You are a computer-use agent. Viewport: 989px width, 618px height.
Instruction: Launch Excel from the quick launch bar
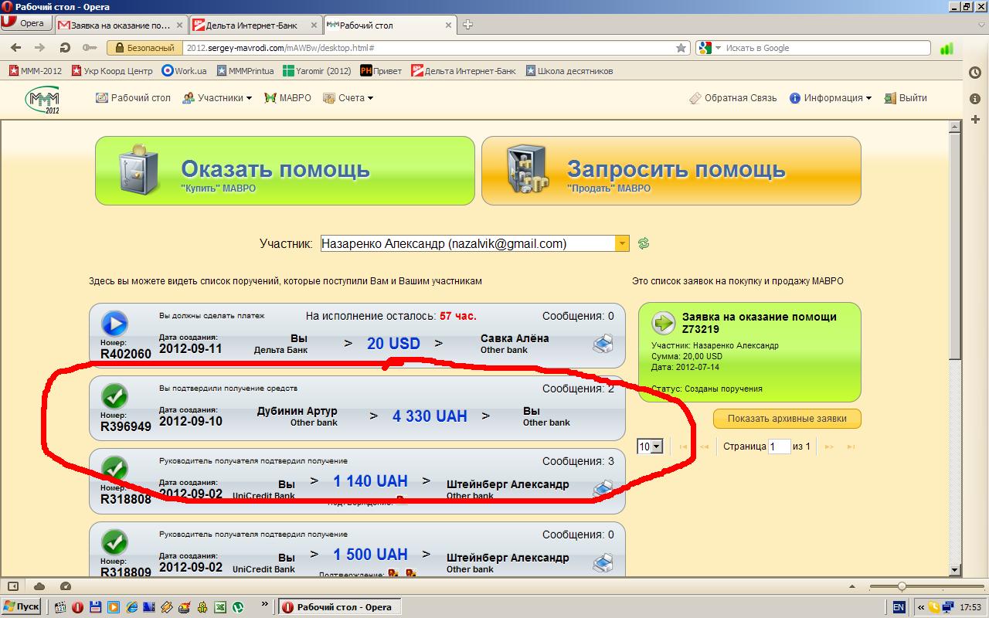coord(219,607)
